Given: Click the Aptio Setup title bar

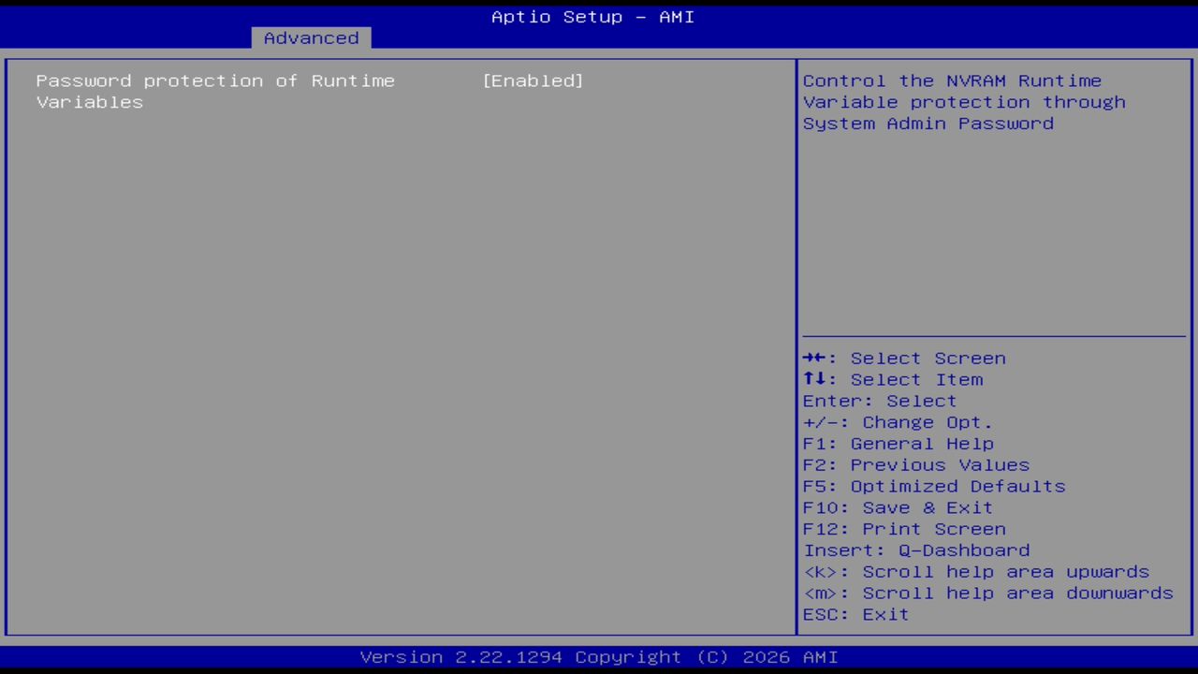Looking at the screenshot, I should (x=592, y=17).
